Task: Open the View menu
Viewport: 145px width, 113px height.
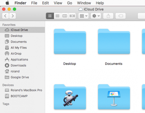Action: [58, 3]
